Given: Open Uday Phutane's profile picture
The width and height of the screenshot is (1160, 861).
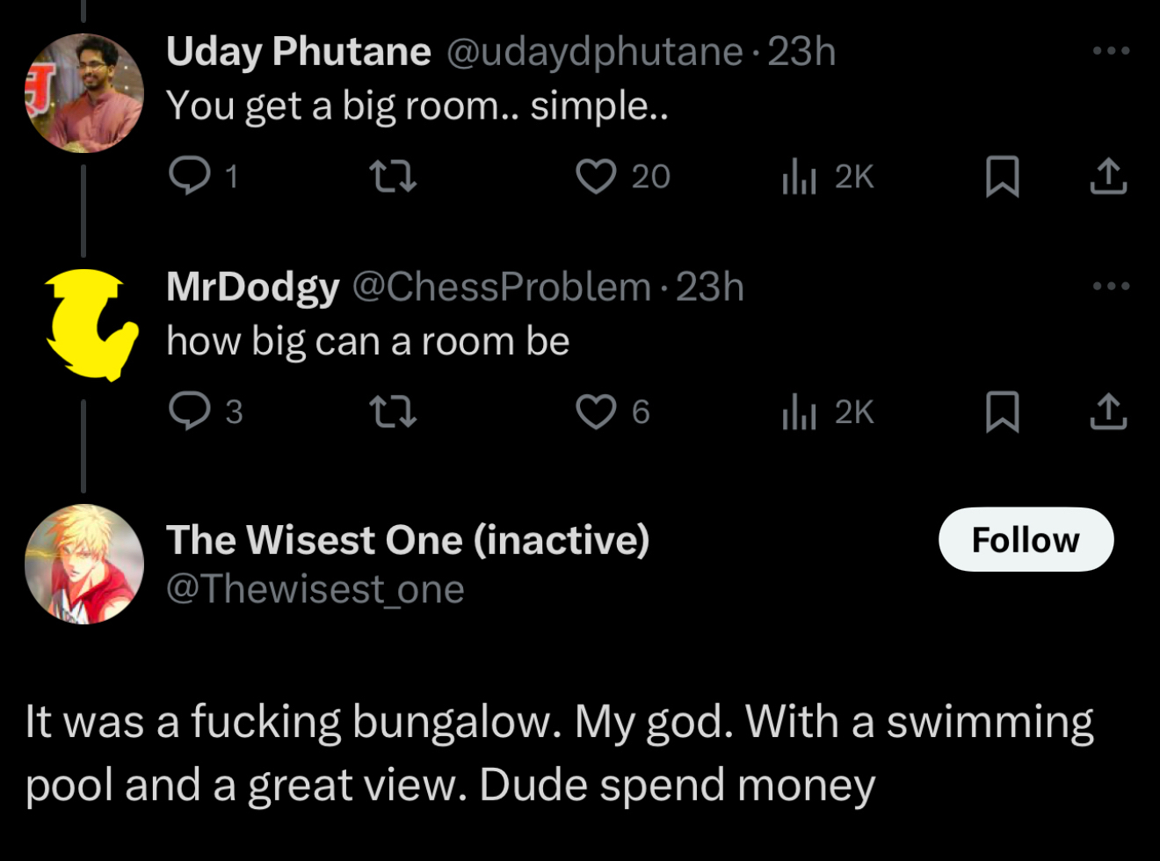Looking at the screenshot, I should click(84, 92).
